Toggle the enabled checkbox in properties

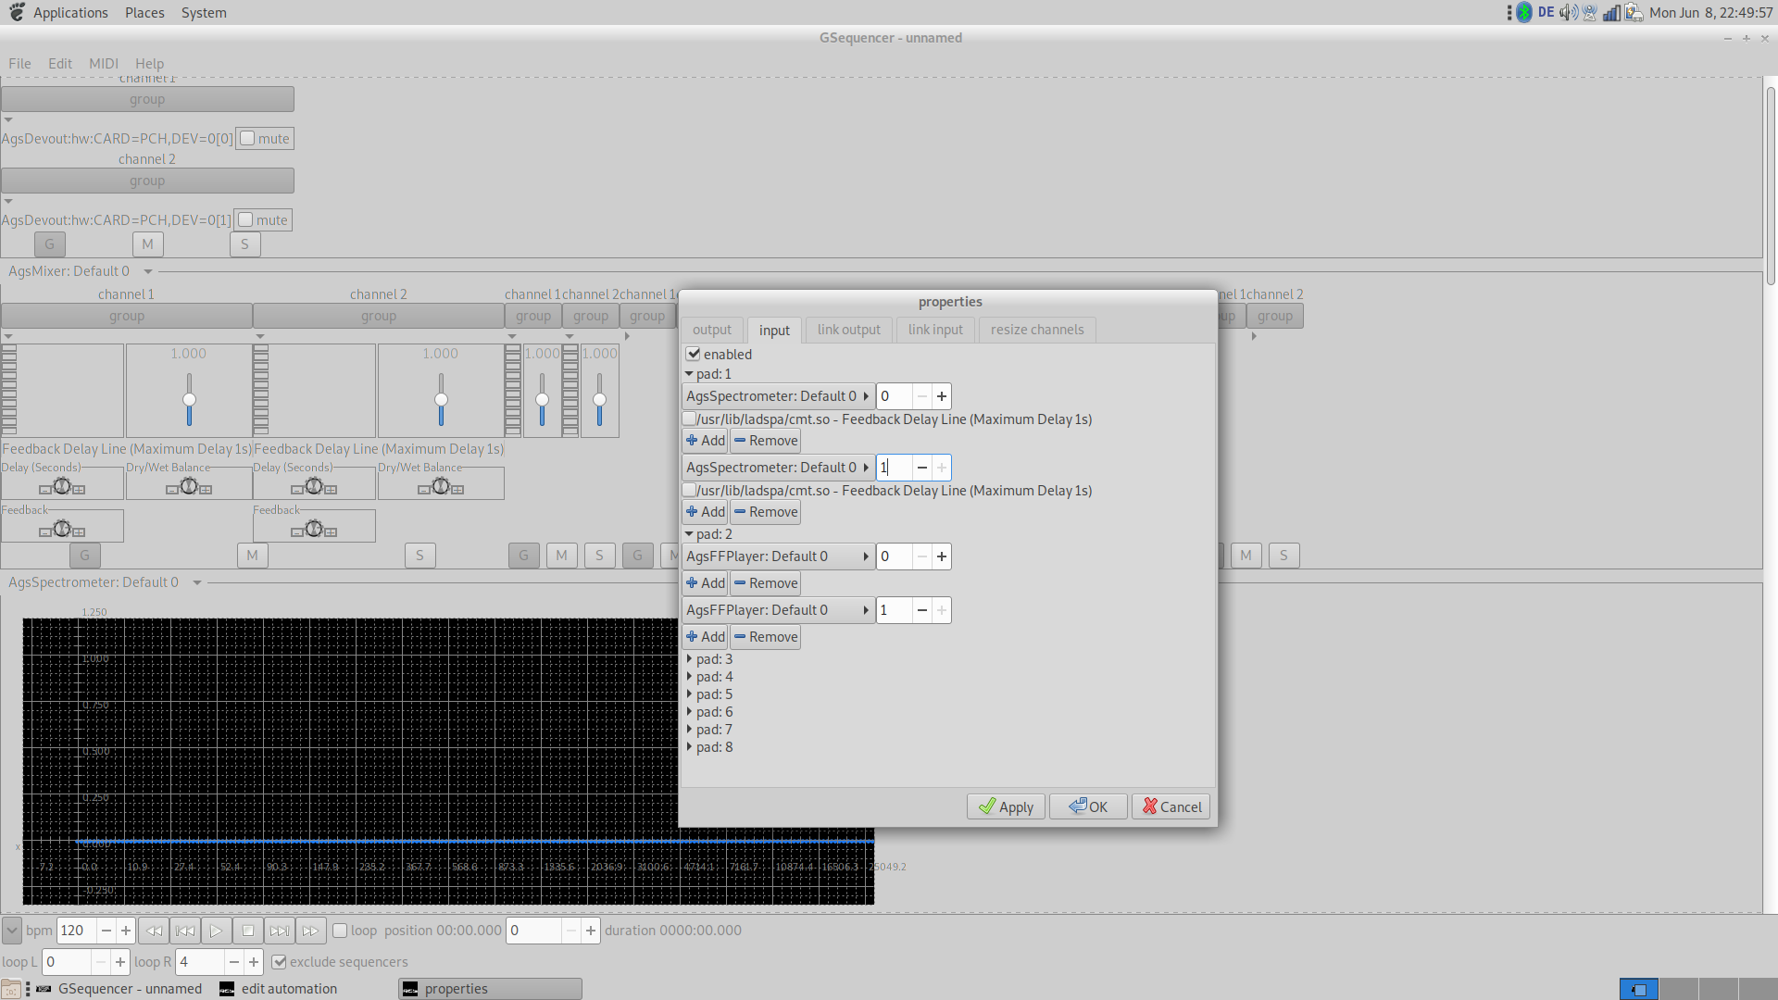[x=694, y=354]
